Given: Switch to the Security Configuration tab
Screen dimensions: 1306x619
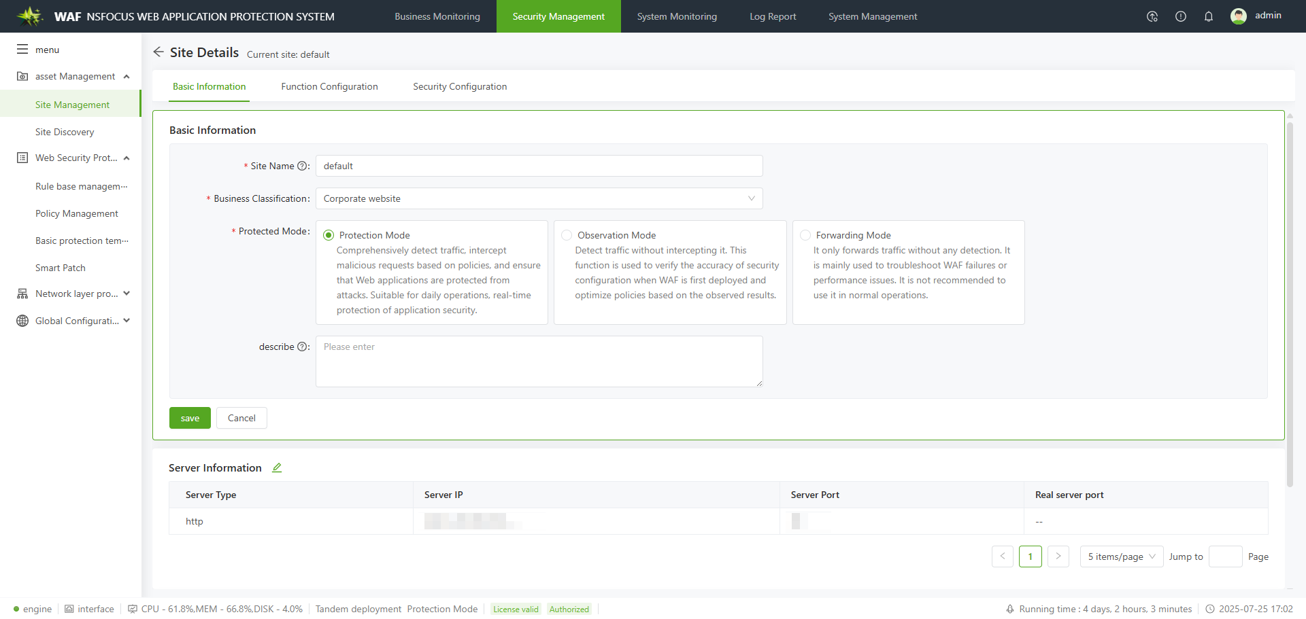Looking at the screenshot, I should [460, 86].
